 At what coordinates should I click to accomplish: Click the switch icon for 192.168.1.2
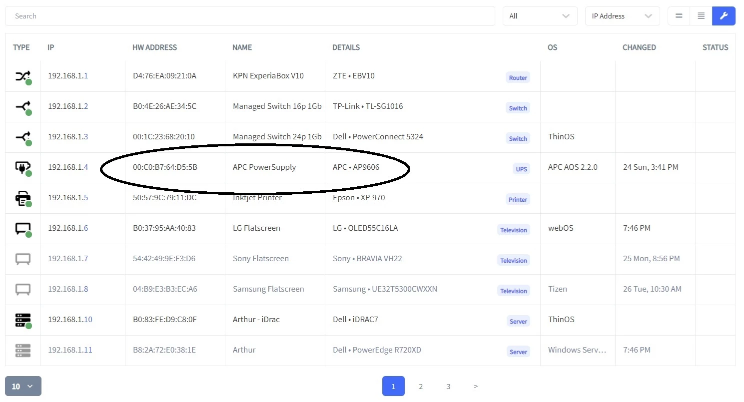tap(23, 107)
